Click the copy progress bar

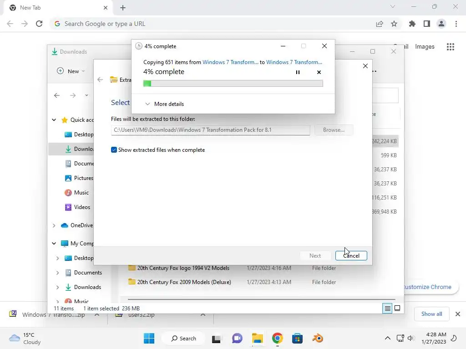coord(233,84)
